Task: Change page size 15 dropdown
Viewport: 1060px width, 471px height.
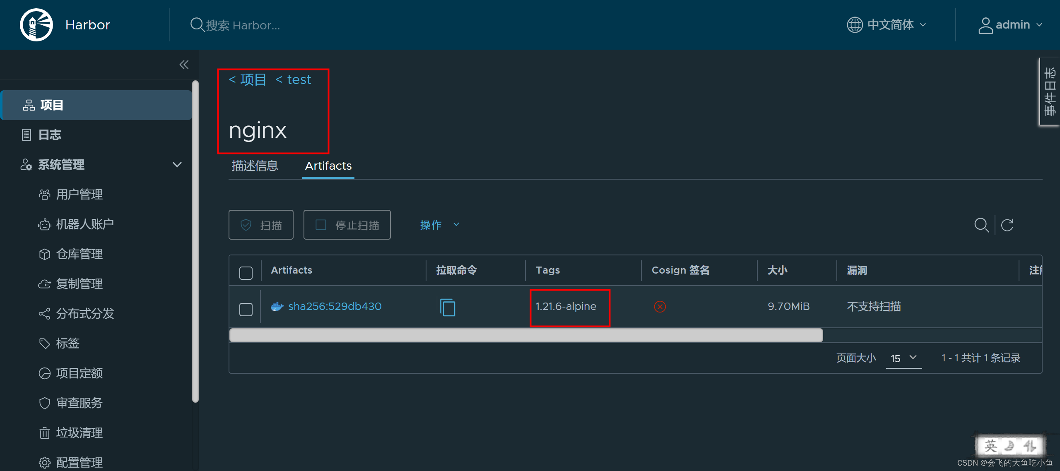Action: (x=903, y=358)
